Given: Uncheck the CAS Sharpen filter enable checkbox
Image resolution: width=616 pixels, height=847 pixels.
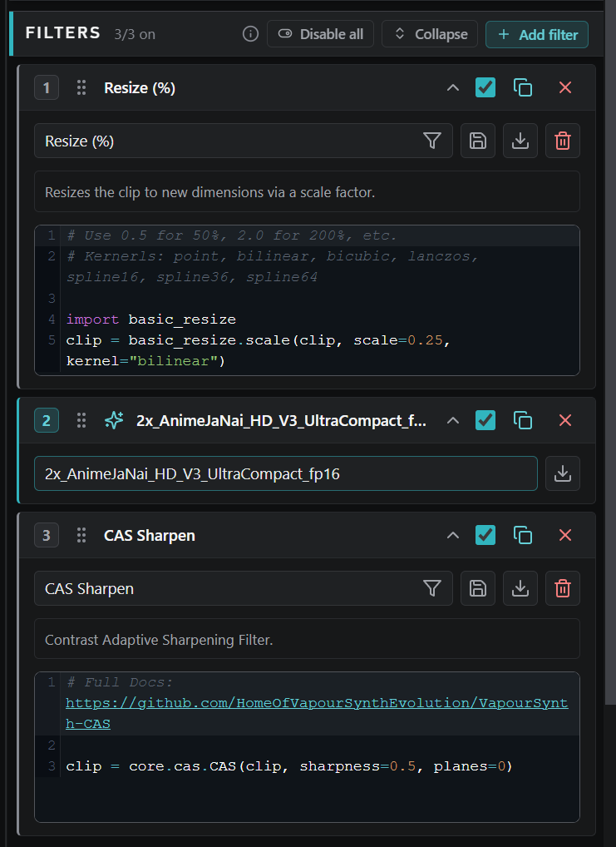Looking at the screenshot, I should [485, 535].
